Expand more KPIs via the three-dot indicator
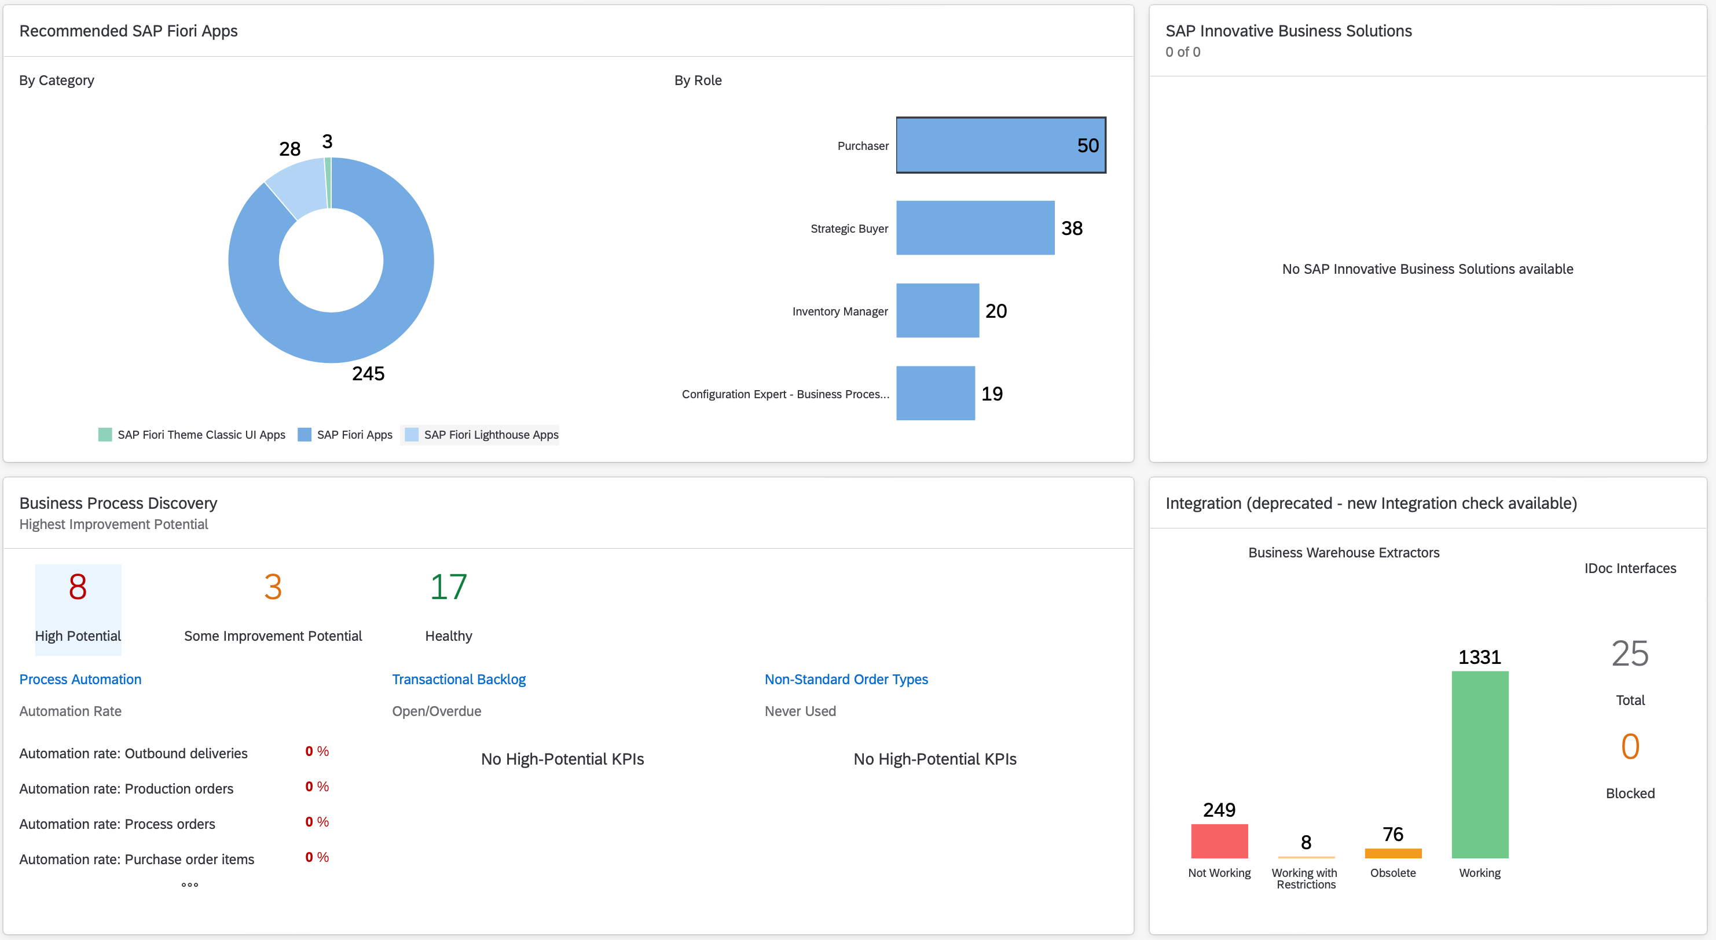1716x940 pixels. click(190, 884)
